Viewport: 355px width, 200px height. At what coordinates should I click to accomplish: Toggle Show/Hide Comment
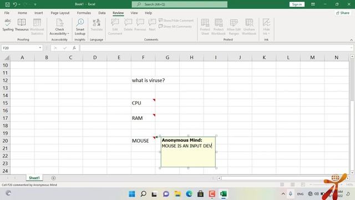176,21
